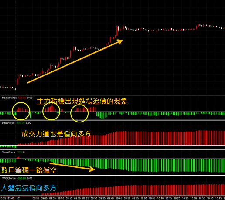Viewport: 225px width, 200px height.
Task: Click the TWSEForce indicator label
Action: (x=9, y=178)
